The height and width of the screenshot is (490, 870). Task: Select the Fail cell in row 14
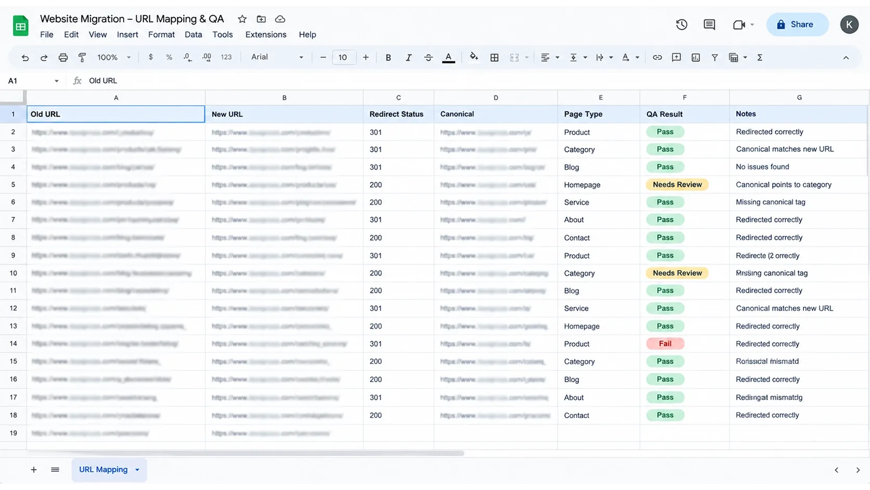coord(685,344)
